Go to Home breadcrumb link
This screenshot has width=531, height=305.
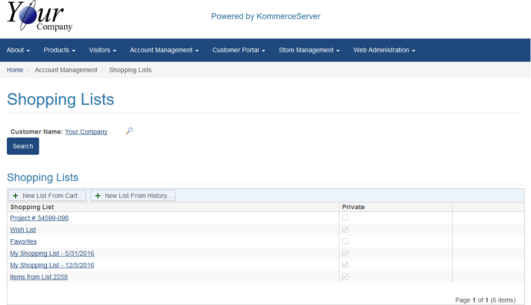tap(15, 70)
